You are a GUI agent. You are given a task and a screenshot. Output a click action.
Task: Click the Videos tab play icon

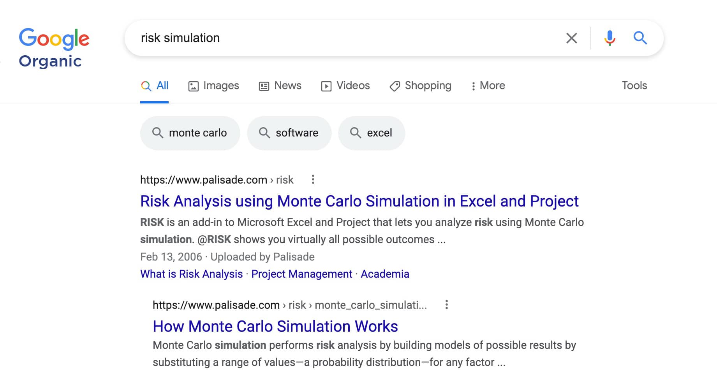click(x=326, y=86)
